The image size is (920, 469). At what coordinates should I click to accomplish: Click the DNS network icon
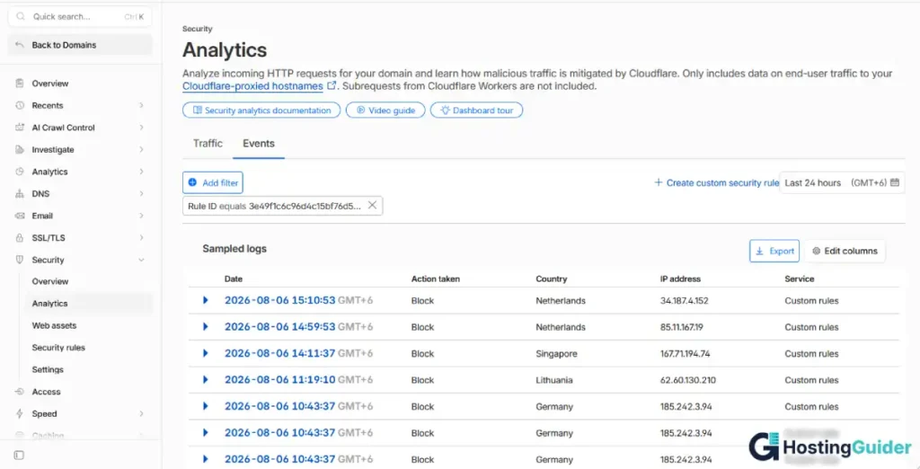[x=20, y=194]
